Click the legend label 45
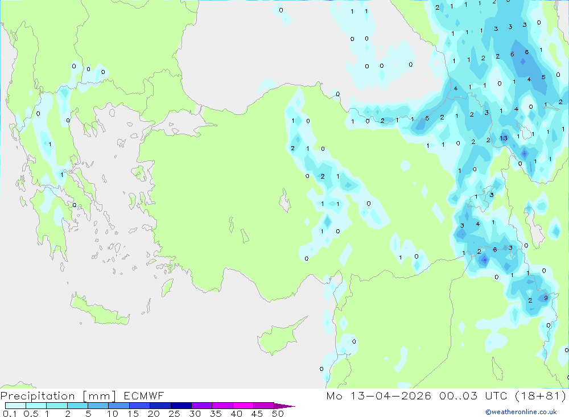The width and height of the screenshot is (569, 417). [257, 414]
